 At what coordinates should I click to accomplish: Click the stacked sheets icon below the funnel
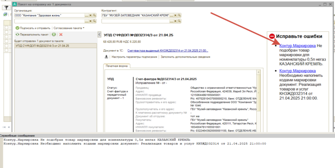pos(5,15)
